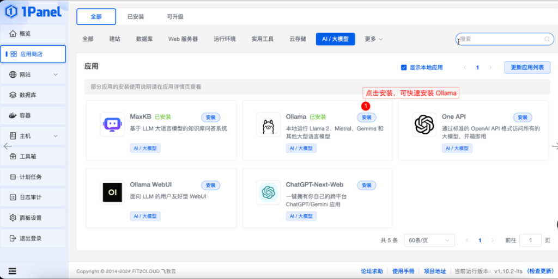
Task: Open the 60条/页 page size dropdown
Action: click(429, 240)
